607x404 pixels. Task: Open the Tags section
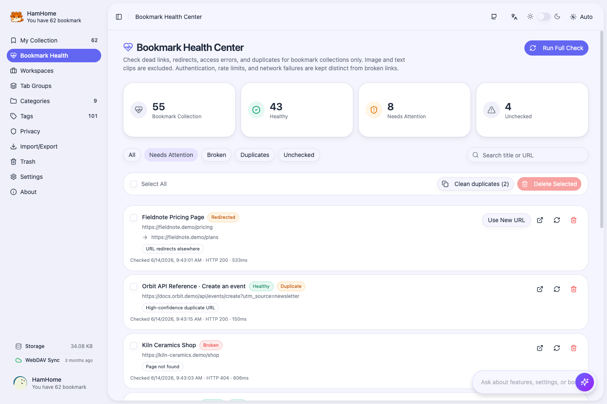(x=54, y=116)
